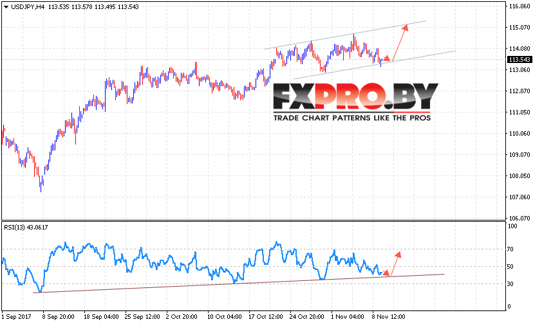Click the 107.060 price axis label
This screenshot has width=533, height=324.
(x=519, y=197)
